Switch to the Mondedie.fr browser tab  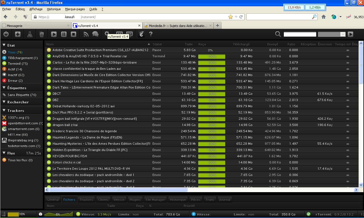click(178, 26)
